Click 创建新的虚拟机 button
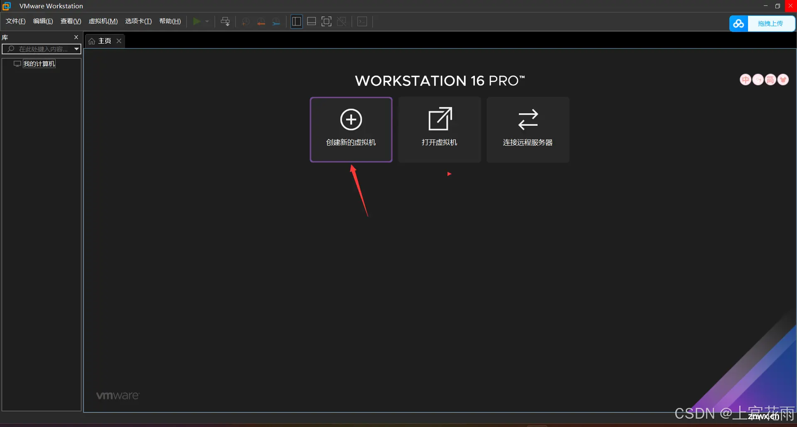The height and width of the screenshot is (427, 797). coord(351,129)
